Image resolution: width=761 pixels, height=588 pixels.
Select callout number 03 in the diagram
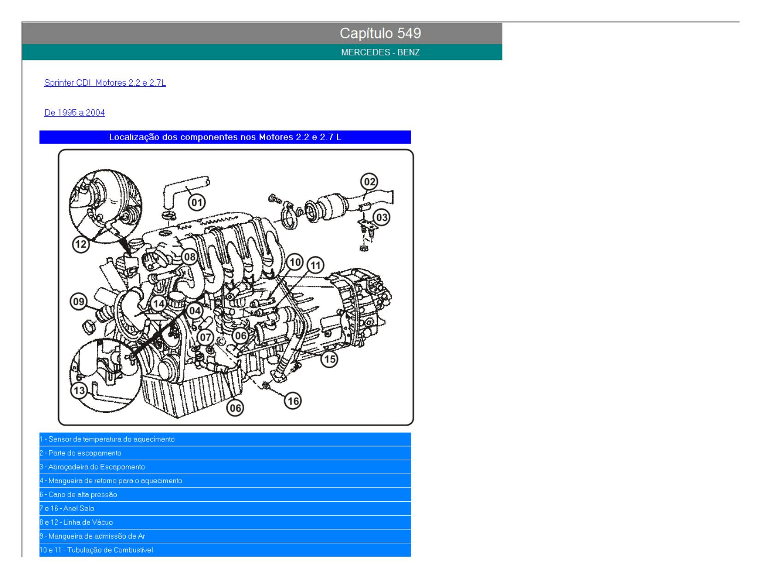coord(382,217)
